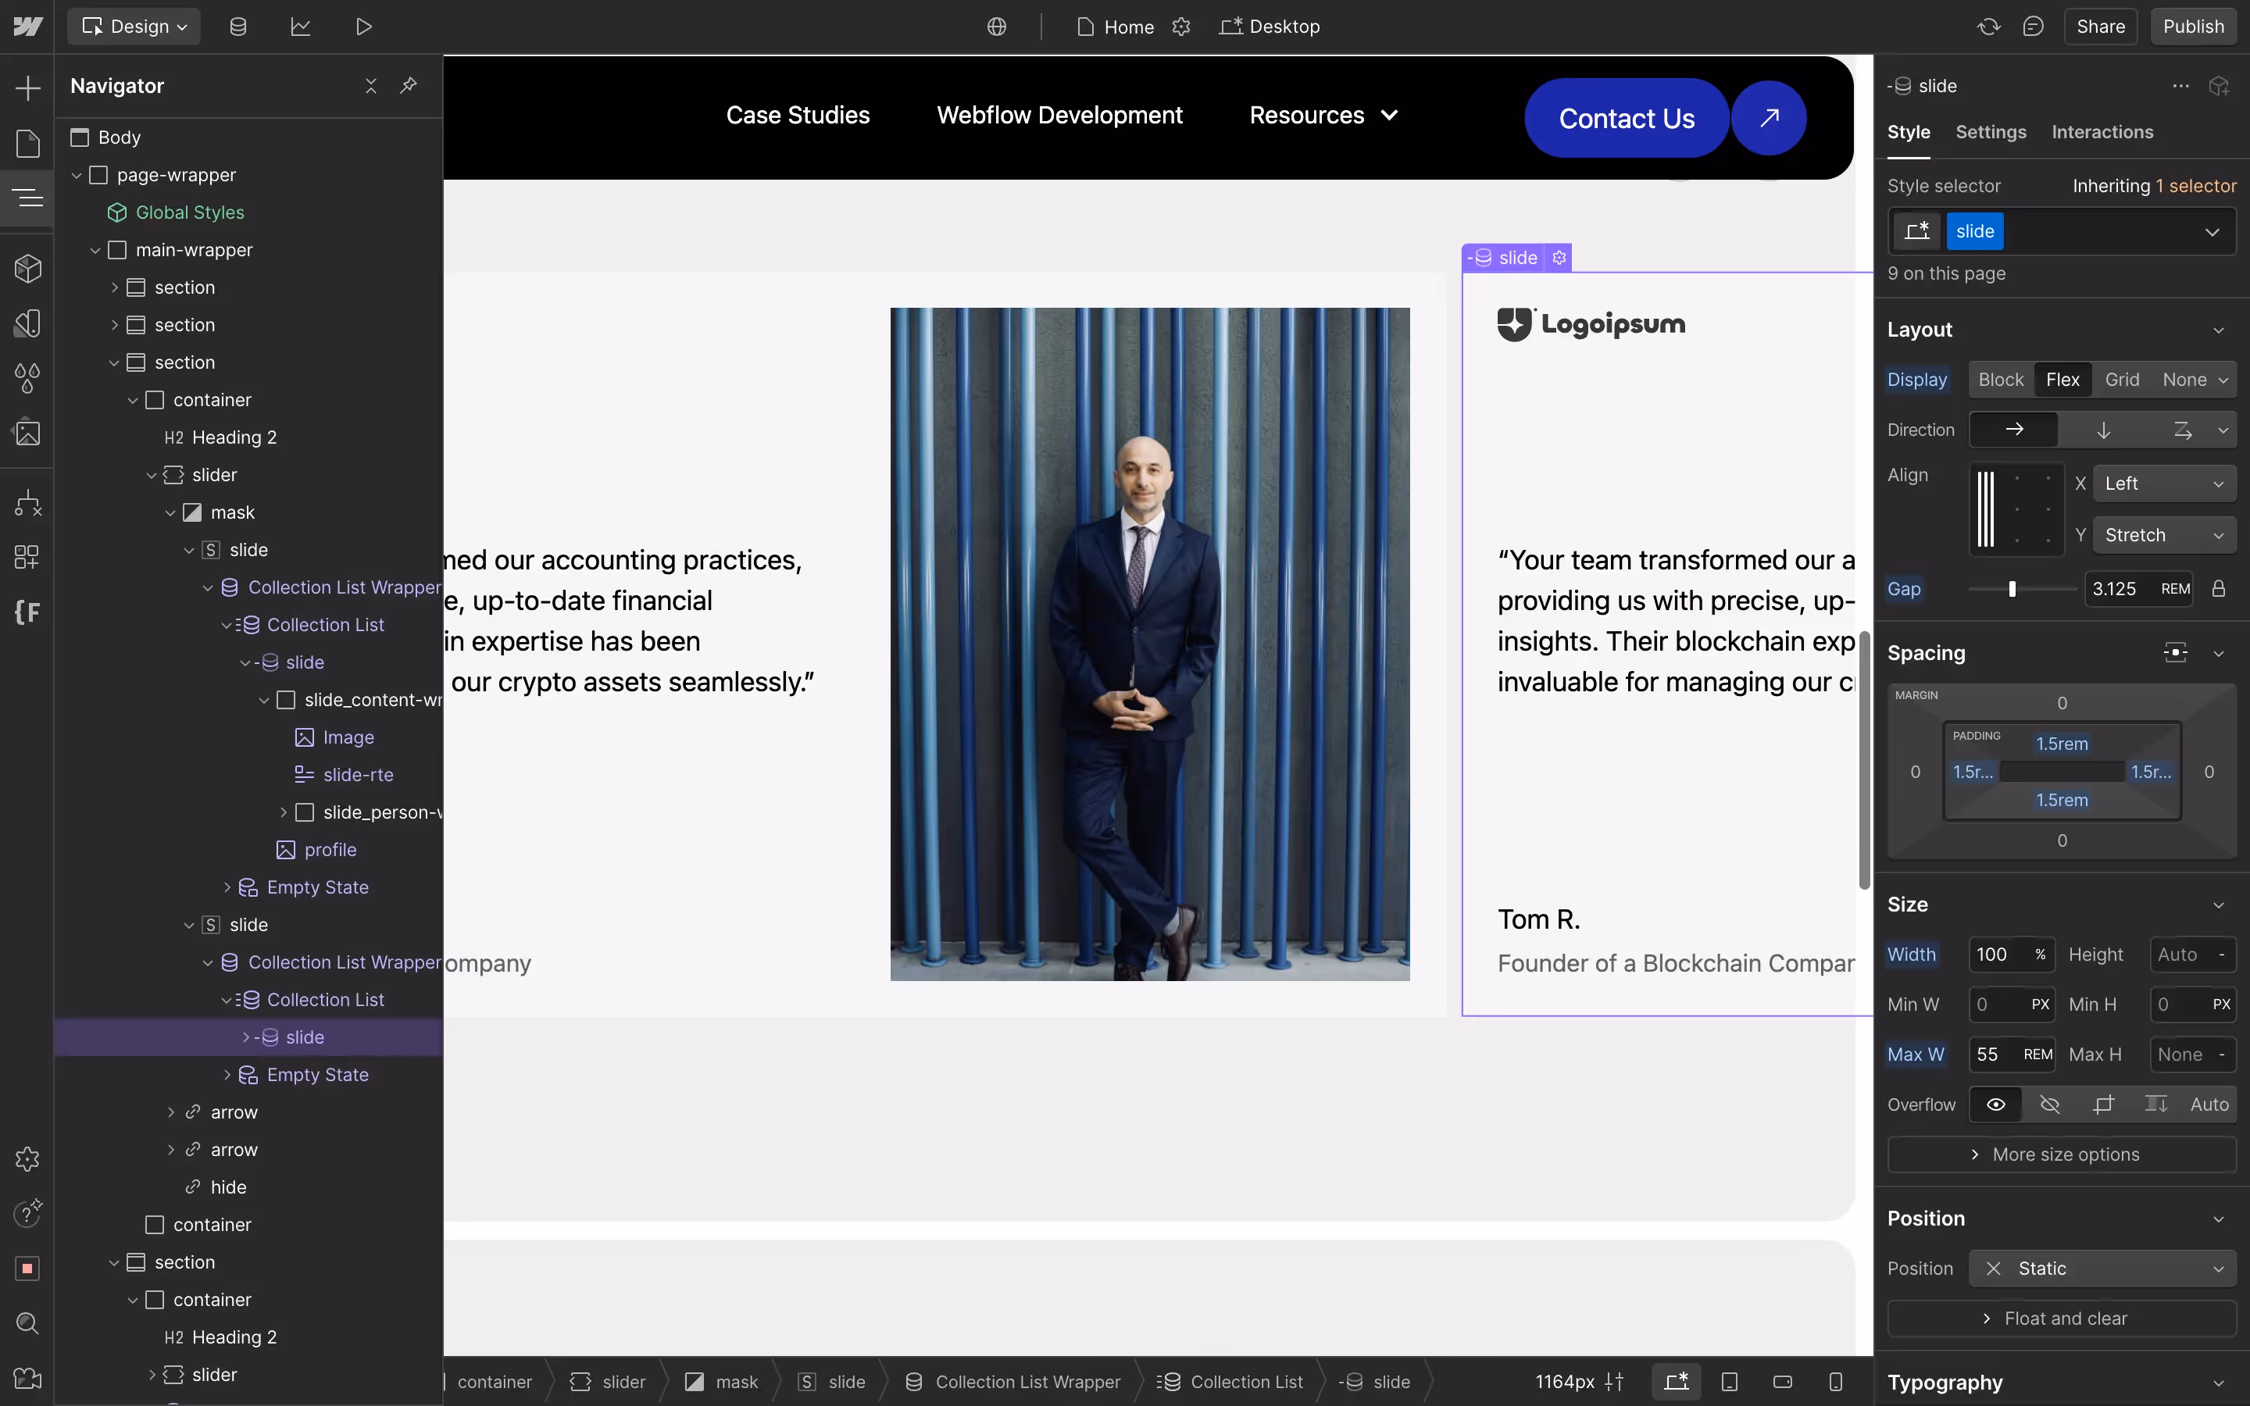Viewport: 2250px width, 1406px height.
Task: Open comments speech bubble icon
Action: pos(2034,27)
